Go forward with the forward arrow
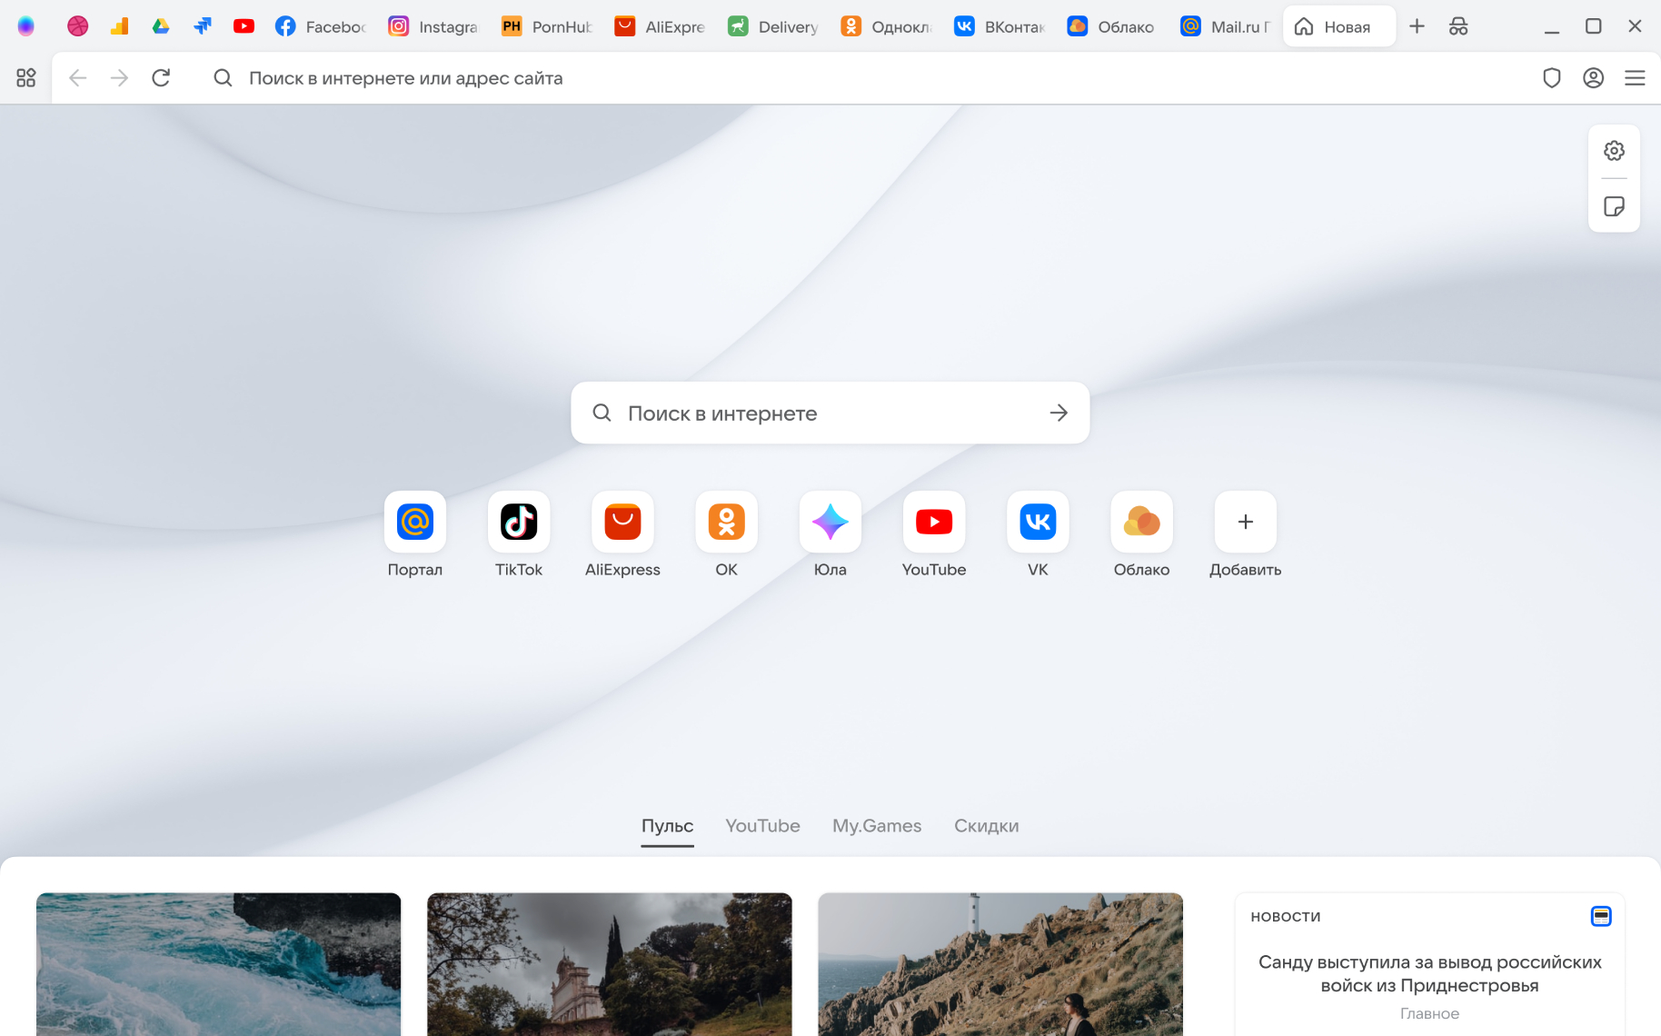 point(119,78)
